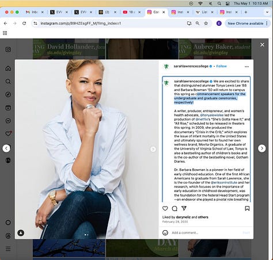
Task: Click the address bar URL
Action: coord(81,24)
